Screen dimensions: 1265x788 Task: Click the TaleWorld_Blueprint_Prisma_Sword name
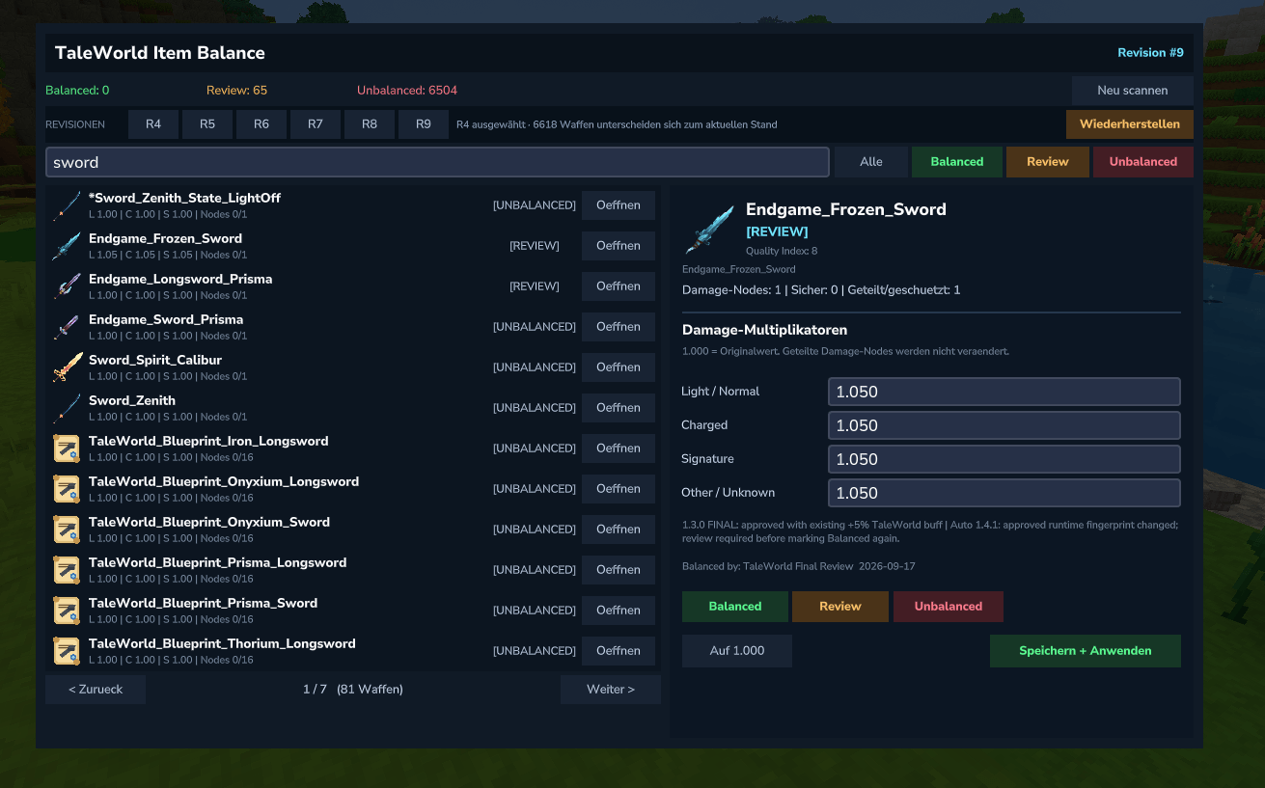[203, 603]
